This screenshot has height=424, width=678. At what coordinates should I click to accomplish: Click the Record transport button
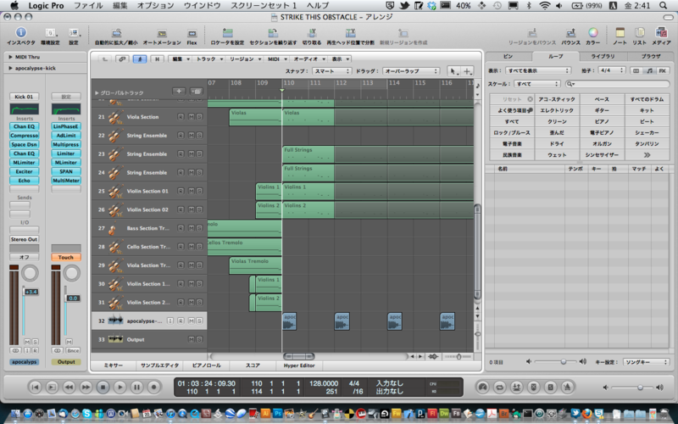pos(154,387)
